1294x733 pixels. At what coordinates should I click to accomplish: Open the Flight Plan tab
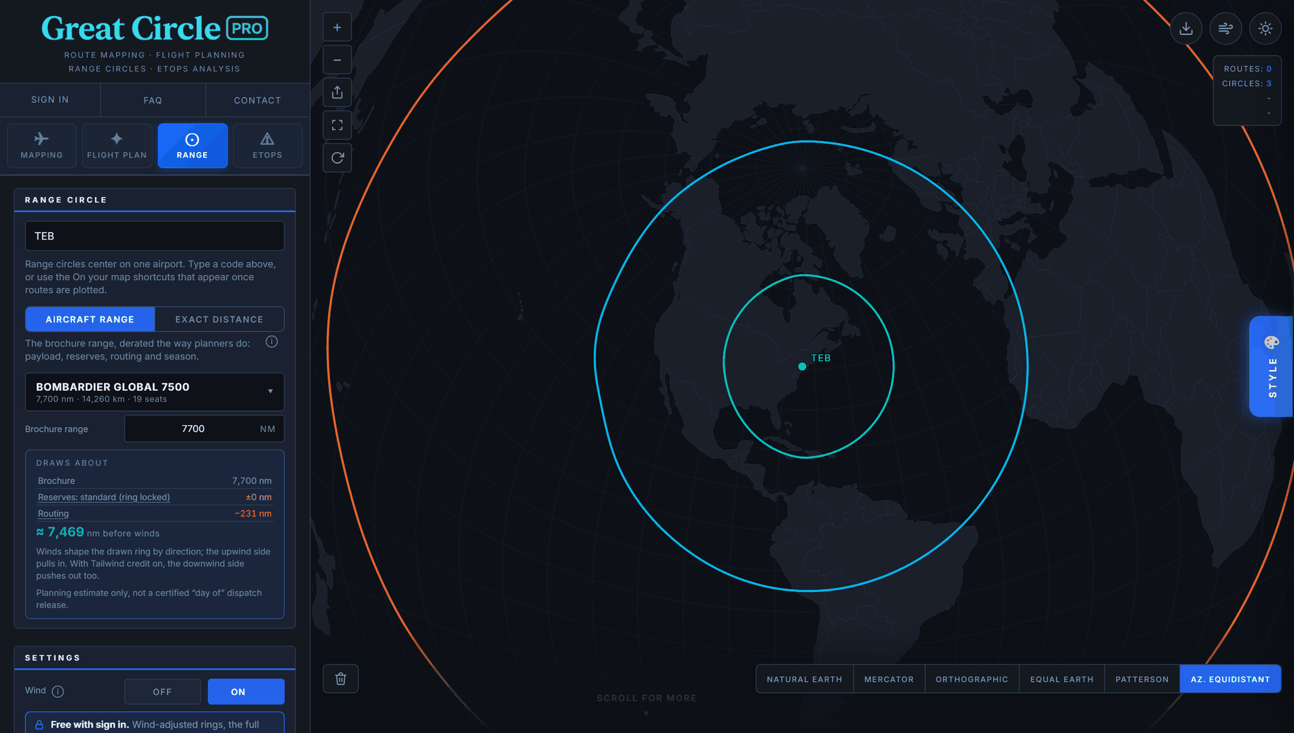[117, 146]
